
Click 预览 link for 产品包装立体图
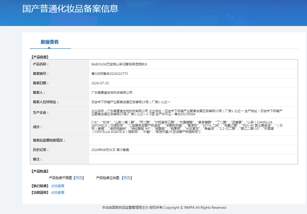point(127,178)
